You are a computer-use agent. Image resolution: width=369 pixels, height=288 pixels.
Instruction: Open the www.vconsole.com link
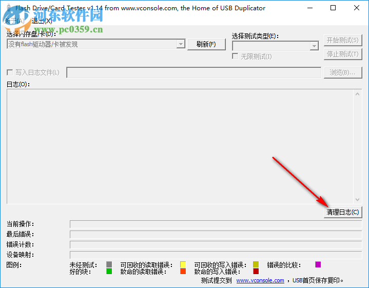[x=260, y=280]
